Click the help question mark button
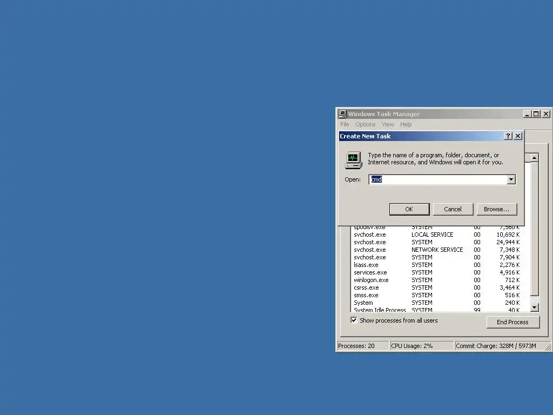Viewport: 553px width, 415px height. (508, 136)
